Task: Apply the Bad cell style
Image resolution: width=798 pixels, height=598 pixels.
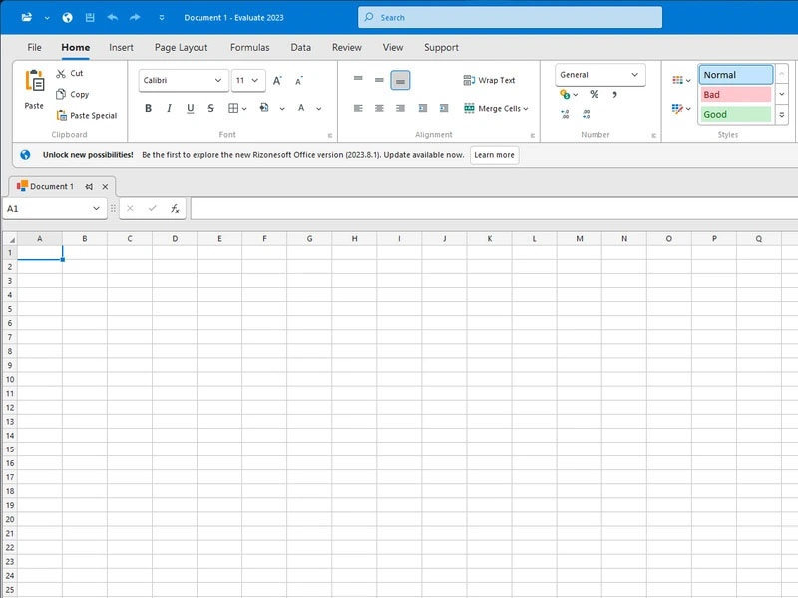Action: pyautogui.click(x=735, y=94)
